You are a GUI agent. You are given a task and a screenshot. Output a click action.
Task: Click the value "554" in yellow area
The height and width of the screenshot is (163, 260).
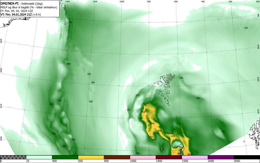[160, 131]
